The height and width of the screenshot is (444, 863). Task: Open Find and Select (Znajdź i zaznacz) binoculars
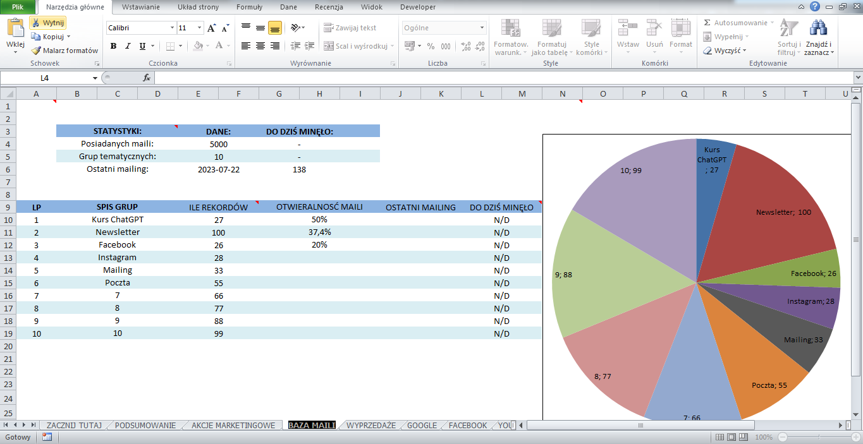[x=819, y=29]
